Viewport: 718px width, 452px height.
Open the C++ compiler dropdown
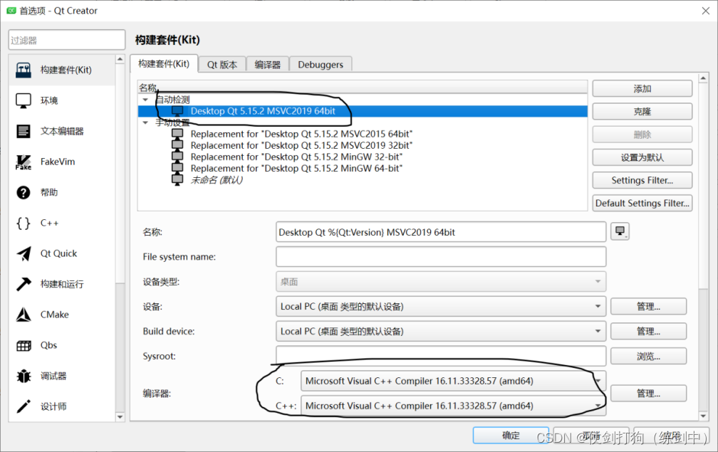coord(453,406)
